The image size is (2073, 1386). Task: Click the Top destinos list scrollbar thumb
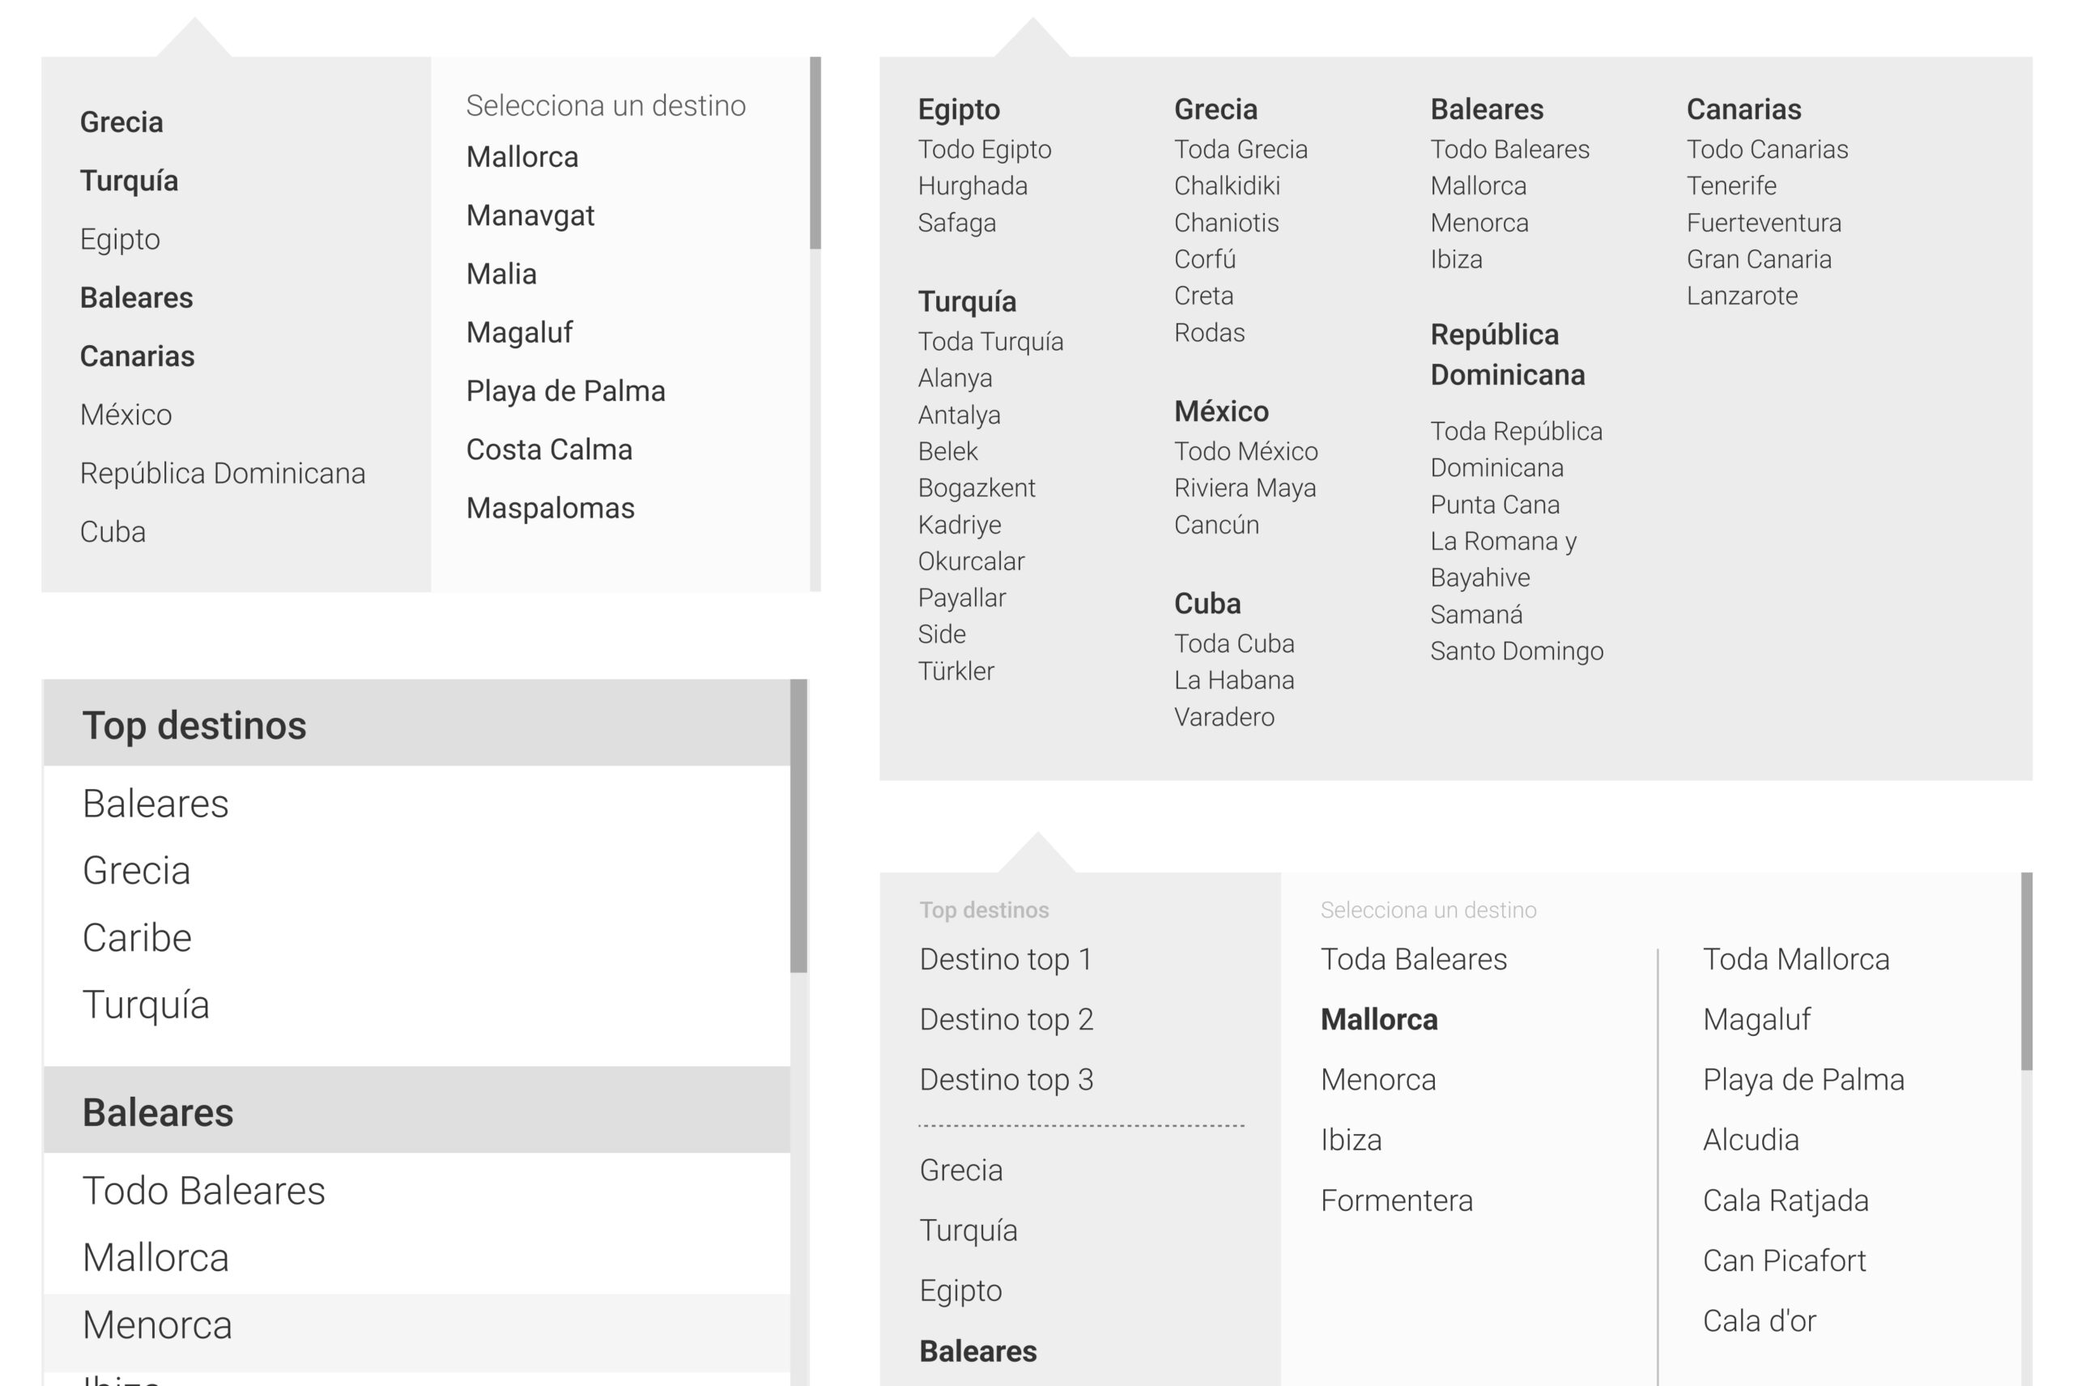[798, 825]
